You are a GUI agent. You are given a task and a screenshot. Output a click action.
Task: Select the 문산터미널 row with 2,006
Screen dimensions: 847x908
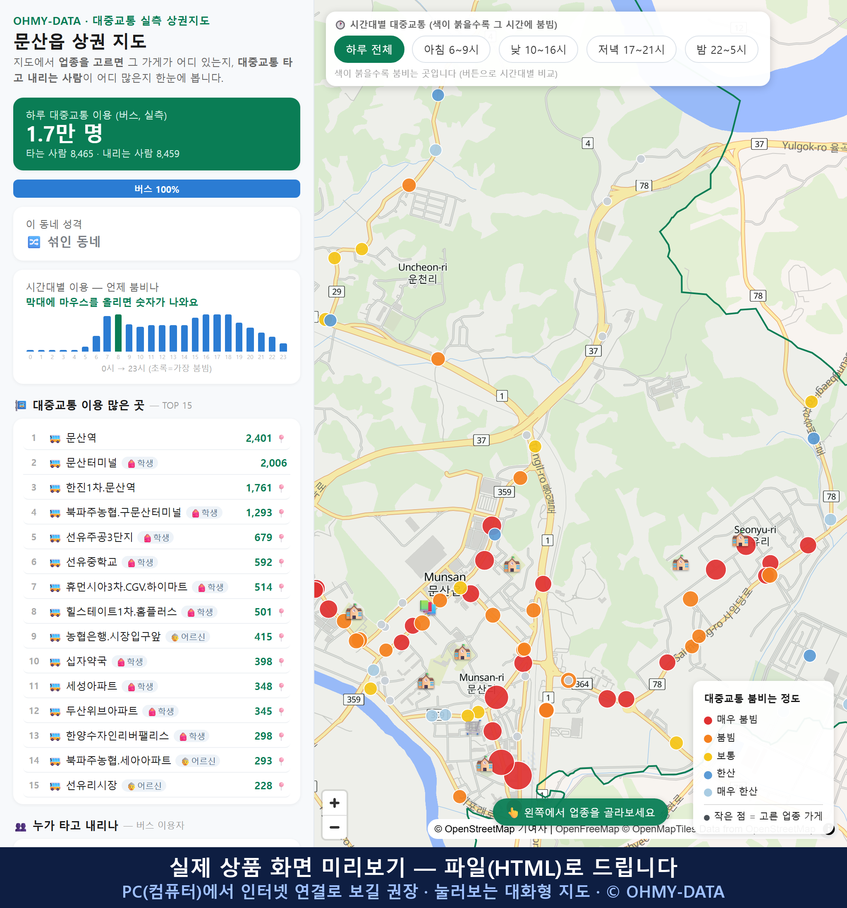157,463
